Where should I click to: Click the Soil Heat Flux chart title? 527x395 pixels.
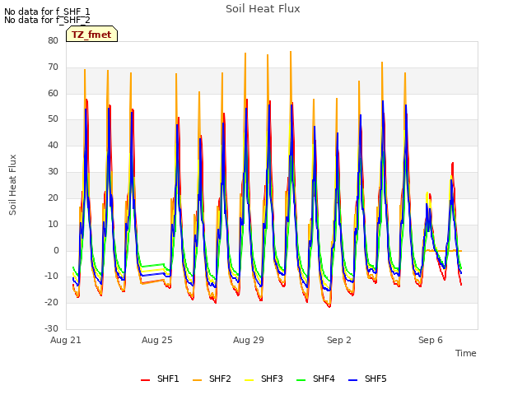pos(263,9)
